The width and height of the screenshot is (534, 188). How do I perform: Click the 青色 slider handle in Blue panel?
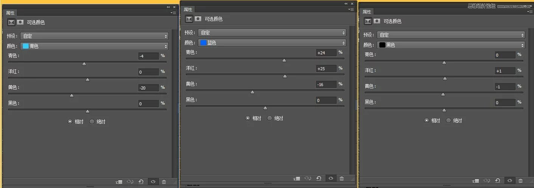pyautogui.click(x=284, y=60)
